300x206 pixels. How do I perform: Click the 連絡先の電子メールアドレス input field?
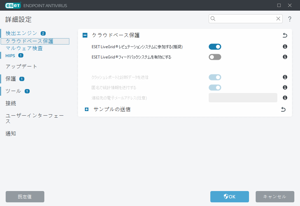tap(243, 97)
